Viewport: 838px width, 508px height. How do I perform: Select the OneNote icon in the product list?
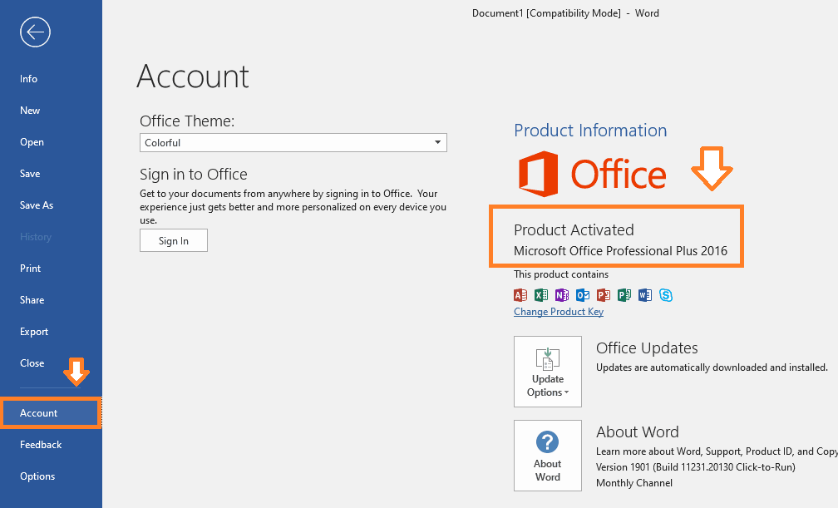562,295
